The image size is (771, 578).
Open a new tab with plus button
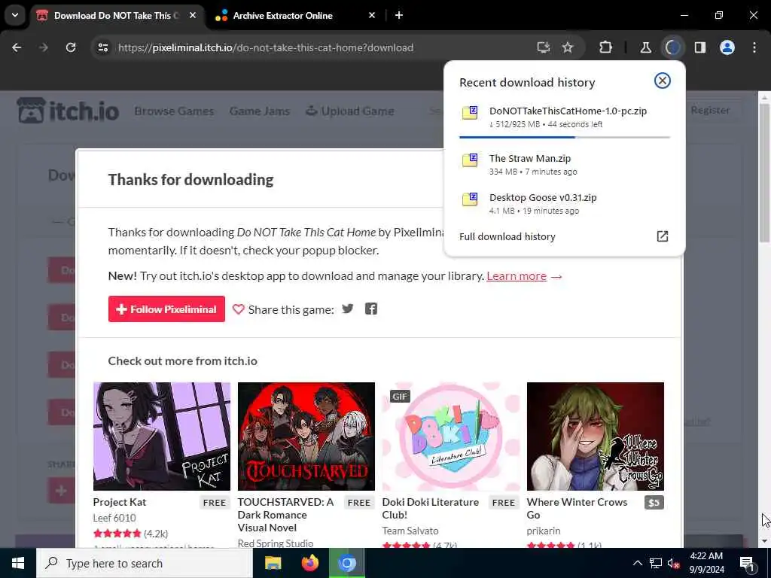point(399,16)
